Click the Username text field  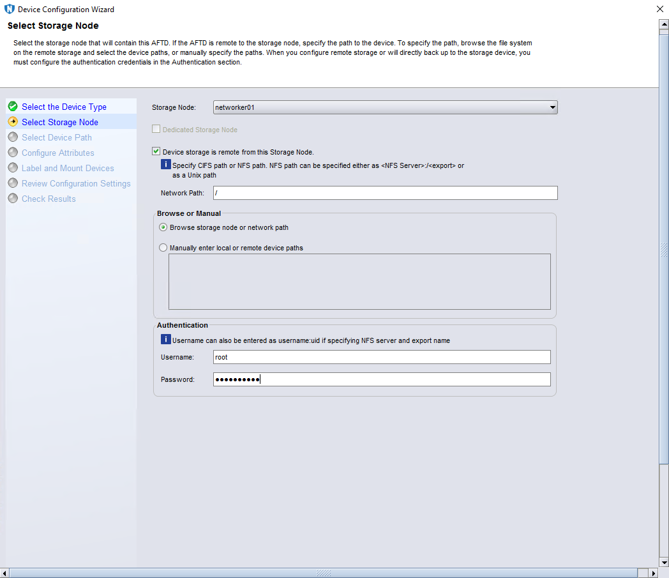pos(381,357)
